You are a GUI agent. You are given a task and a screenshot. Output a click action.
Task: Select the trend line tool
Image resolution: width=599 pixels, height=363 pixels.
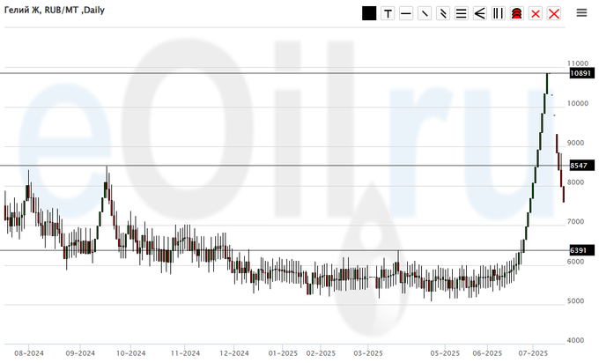[x=425, y=13]
